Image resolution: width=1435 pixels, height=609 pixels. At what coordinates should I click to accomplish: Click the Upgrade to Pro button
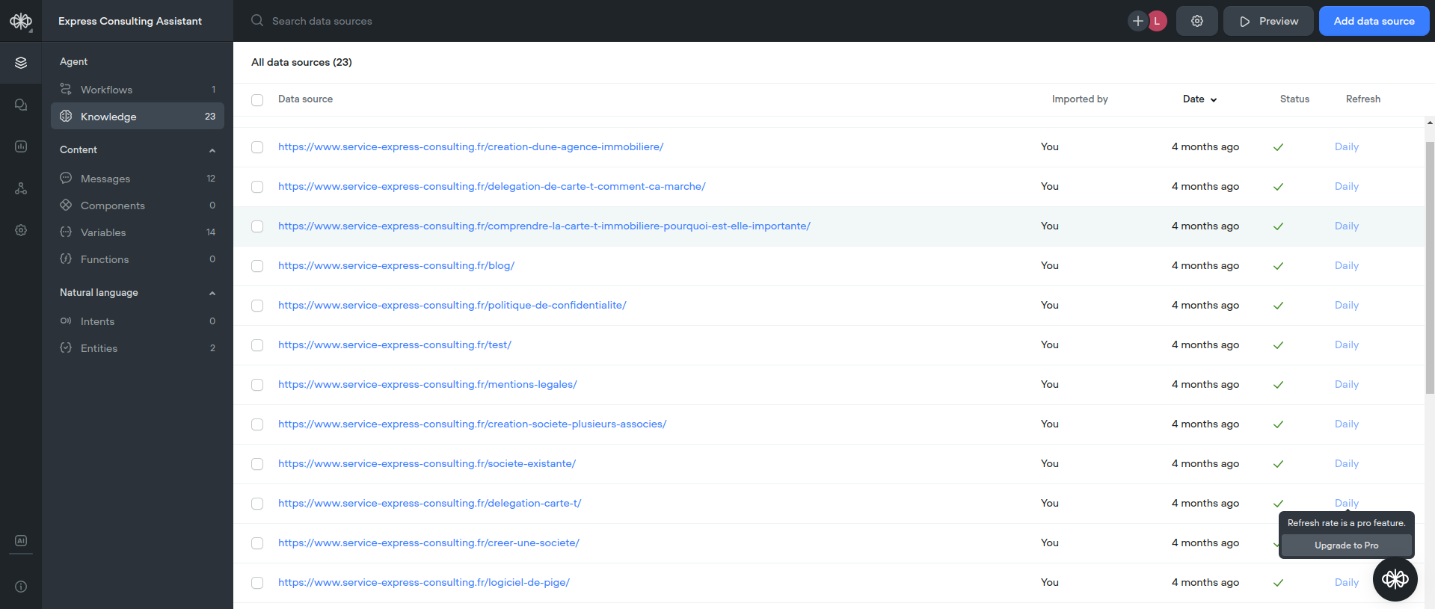pos(1346,545)
